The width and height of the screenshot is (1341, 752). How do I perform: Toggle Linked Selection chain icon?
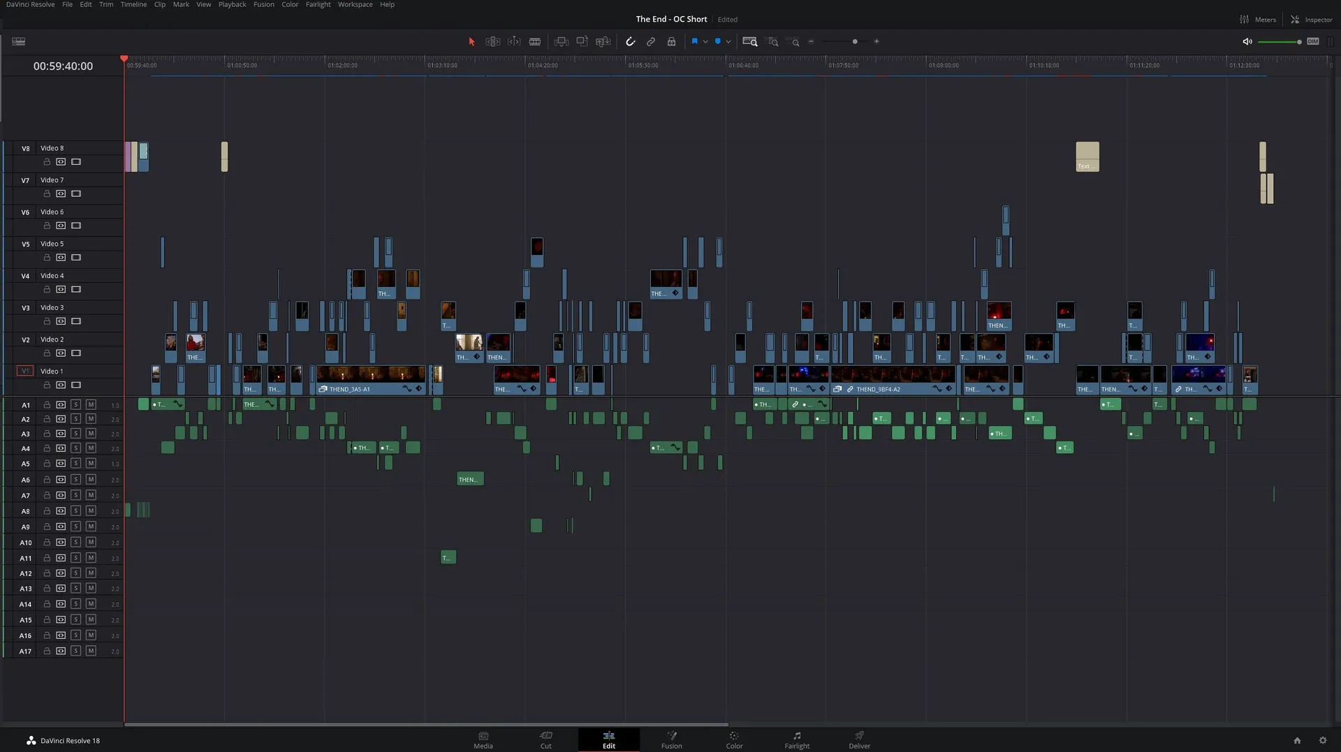pos(651,42)
